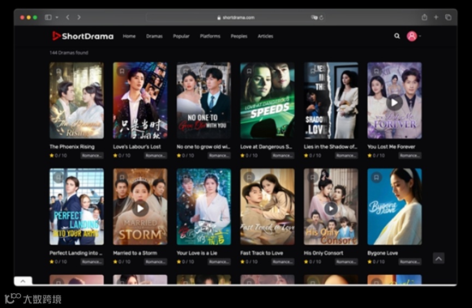Open No one to grow old poster
Image resolution: width=472 pixels, height=308 pixels.
(x=204, y=100)
